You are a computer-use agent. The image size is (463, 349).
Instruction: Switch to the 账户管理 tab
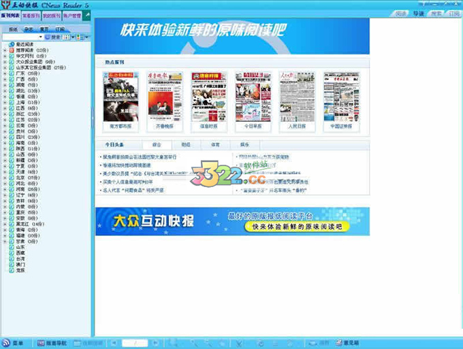(72, 16)
